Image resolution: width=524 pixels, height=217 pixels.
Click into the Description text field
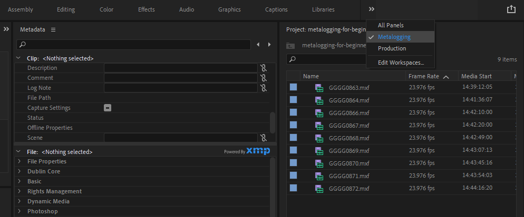pos(181,68)
